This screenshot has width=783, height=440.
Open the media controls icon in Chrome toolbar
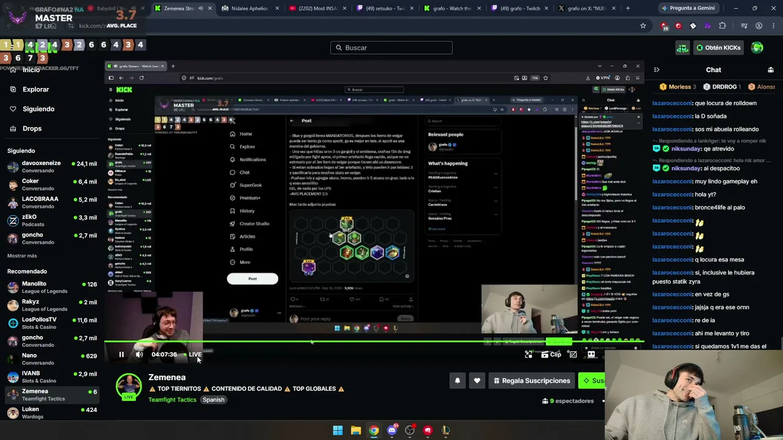(x=744, y=26)
